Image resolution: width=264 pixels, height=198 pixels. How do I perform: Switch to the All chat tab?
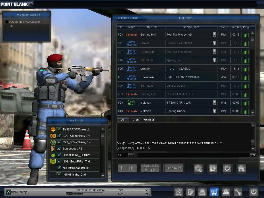click(123, 120)
